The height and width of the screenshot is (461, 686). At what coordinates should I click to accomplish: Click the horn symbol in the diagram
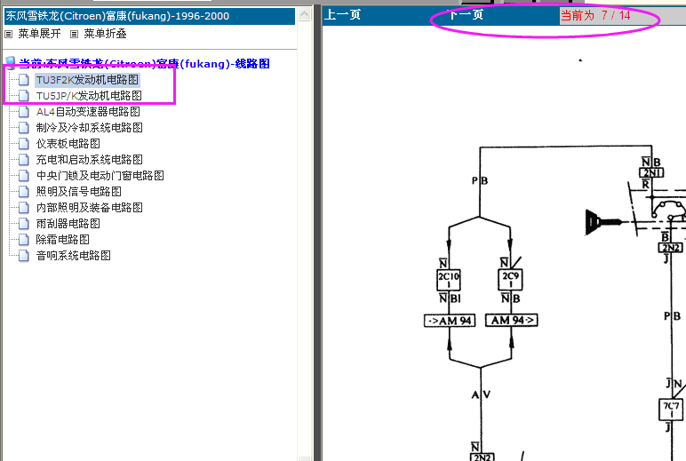tap(603, 222)
